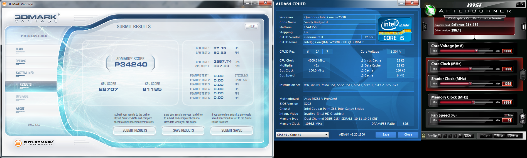Screen dimensions: 527x158
Task: Click the Kombustor 'K' side button
Action: (425, 27)
